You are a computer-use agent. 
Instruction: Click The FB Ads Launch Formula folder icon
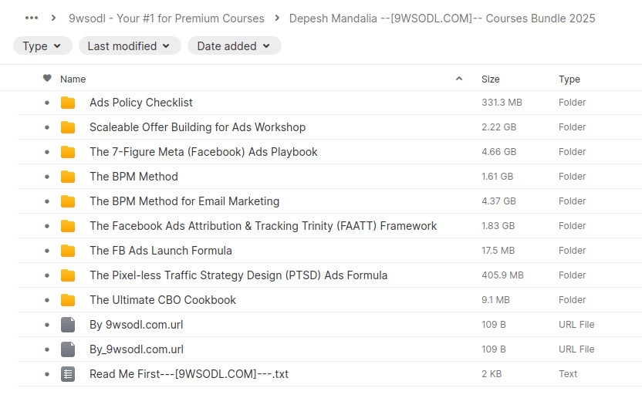click(x=68, y=251)
